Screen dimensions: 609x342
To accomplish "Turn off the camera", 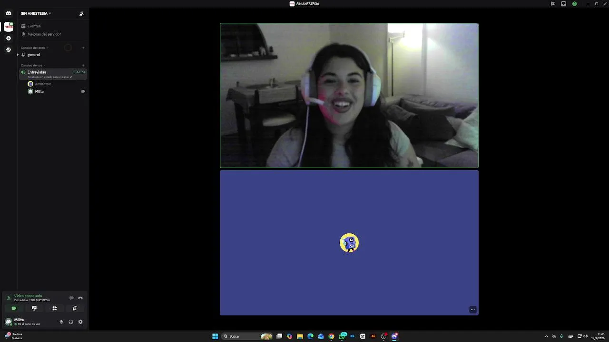I will [14, 308].
